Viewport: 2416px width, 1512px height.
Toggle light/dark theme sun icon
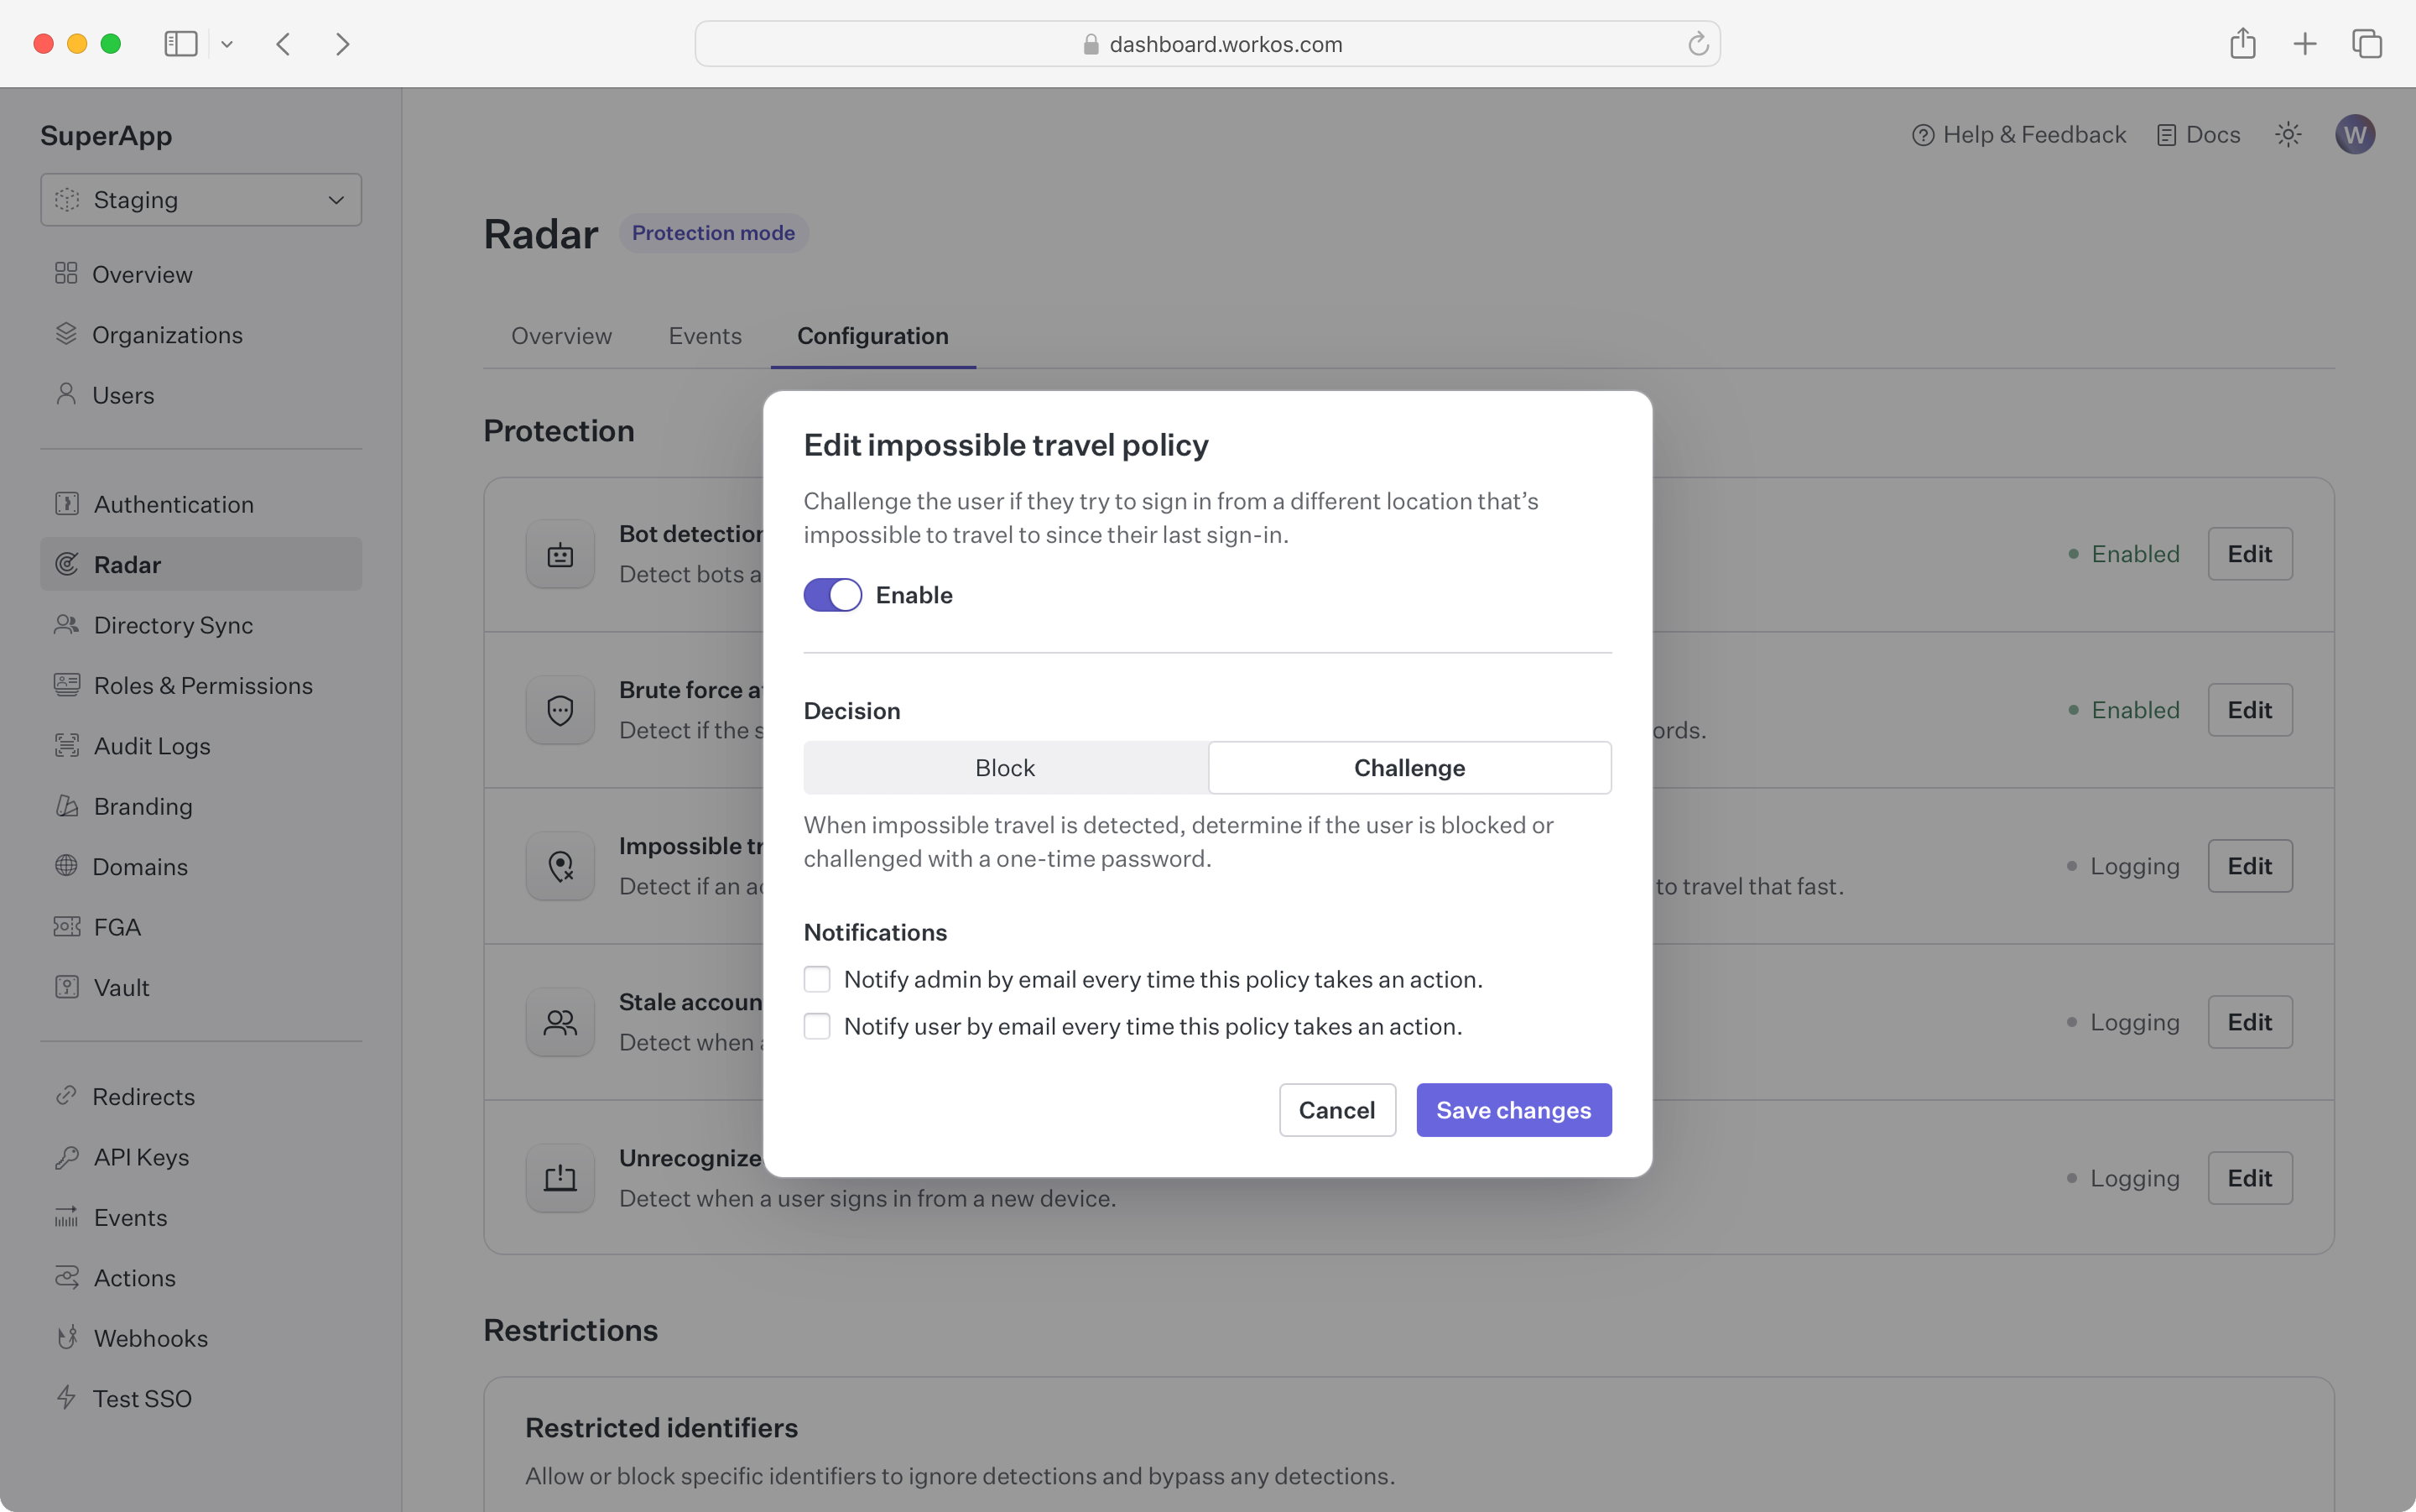[x=2288, y=135]
